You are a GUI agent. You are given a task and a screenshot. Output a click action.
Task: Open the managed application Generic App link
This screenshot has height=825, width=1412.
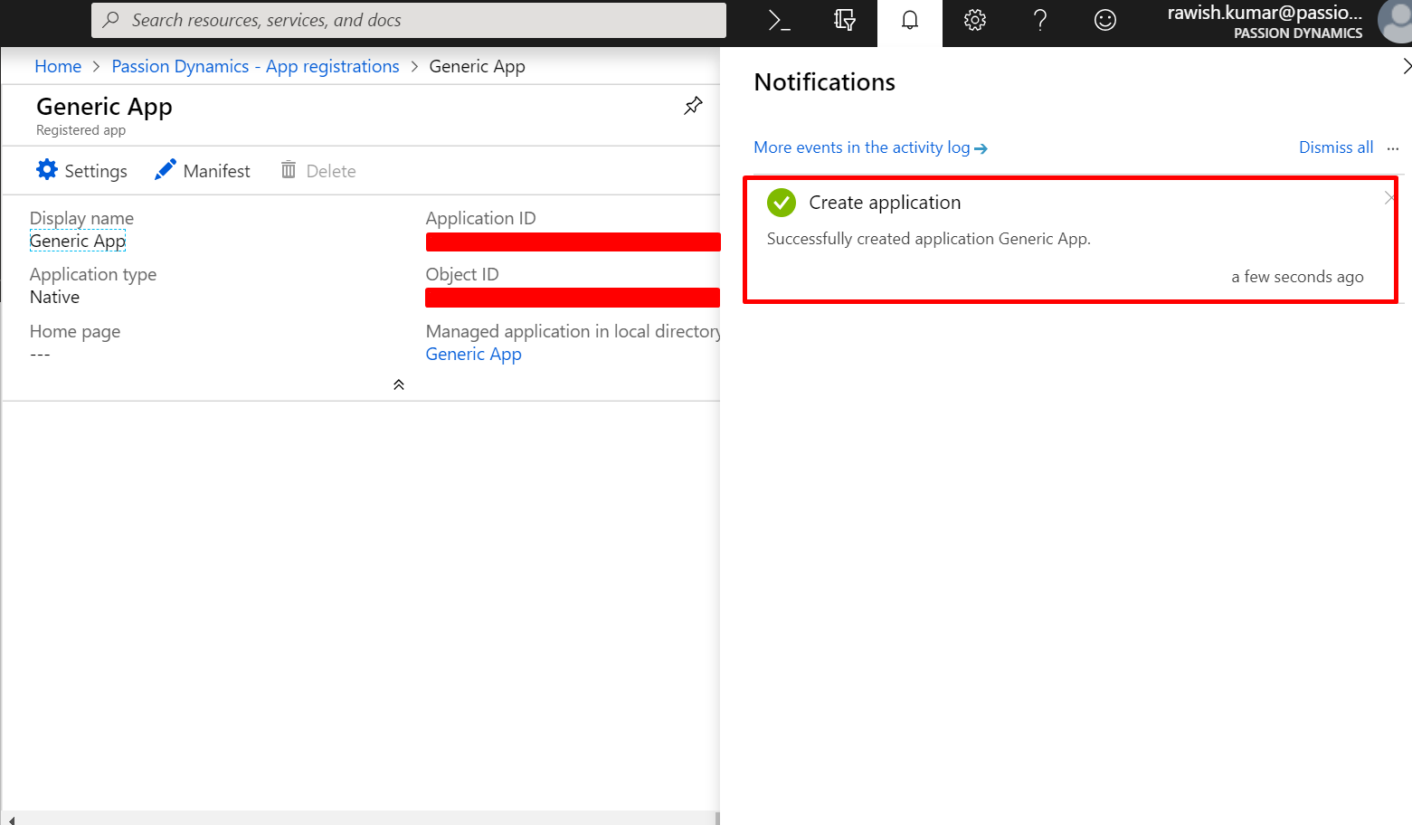[x=473, y=355]
